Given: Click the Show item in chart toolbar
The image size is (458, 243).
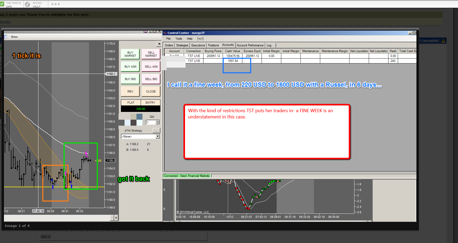Looking at the screenshot, I should [14, 37].
